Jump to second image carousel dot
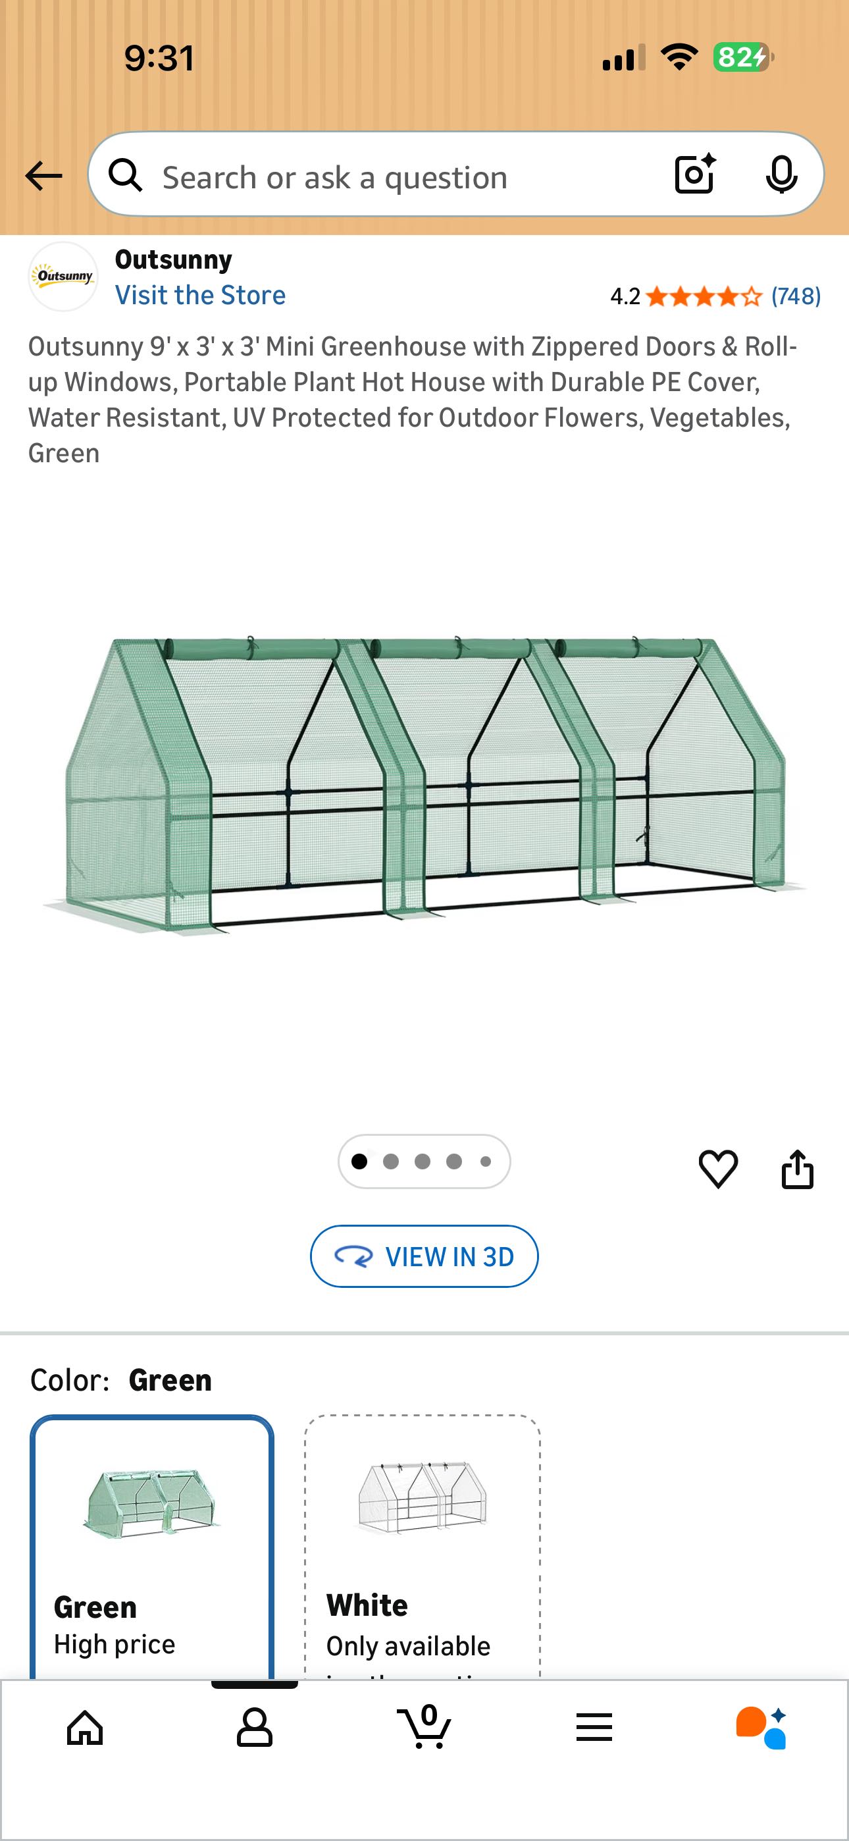 pyautogui.click(x=391, y=1161)
